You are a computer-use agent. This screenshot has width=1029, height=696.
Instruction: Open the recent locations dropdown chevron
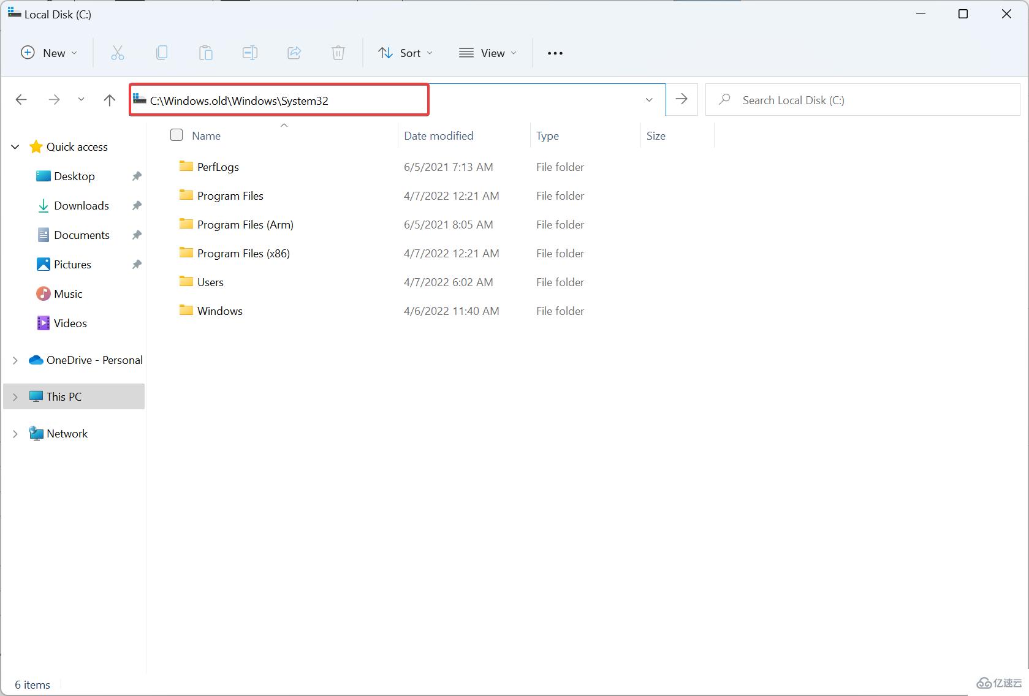pyautogui.click(x=81, y=99)
